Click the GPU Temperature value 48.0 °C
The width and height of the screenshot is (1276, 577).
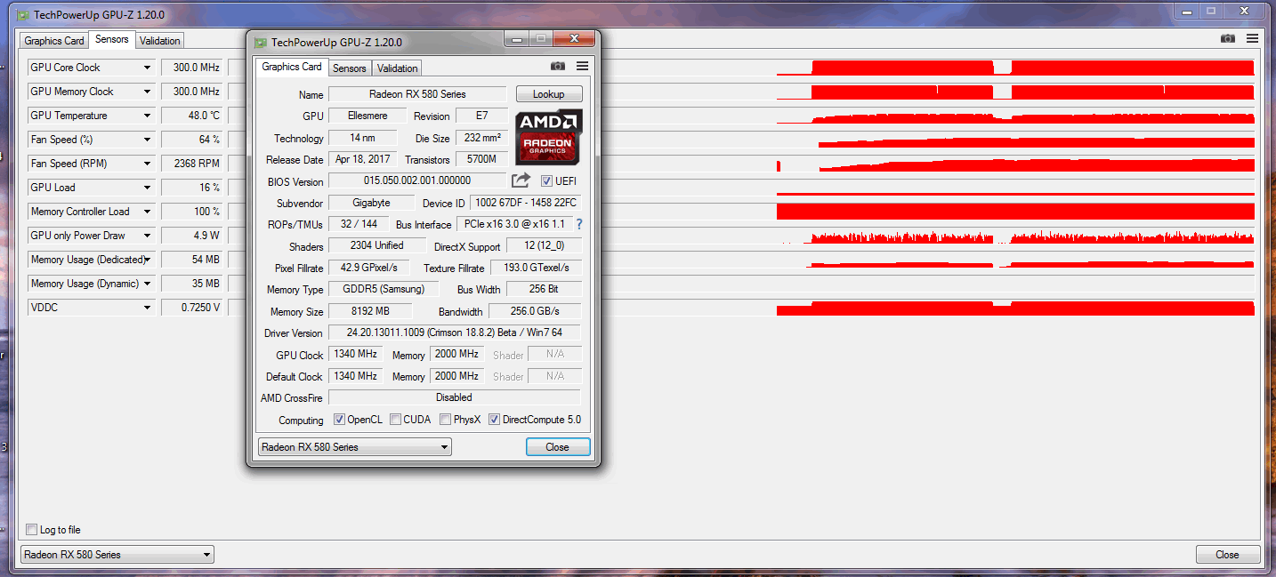[191, 116]
